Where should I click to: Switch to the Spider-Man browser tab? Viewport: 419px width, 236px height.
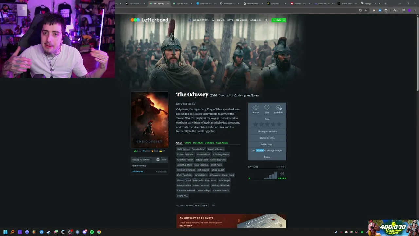182,3
